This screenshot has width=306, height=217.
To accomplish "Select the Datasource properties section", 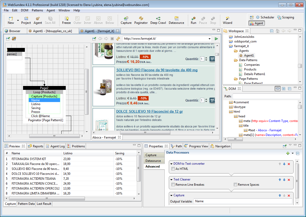I will [x=154, y=161].
